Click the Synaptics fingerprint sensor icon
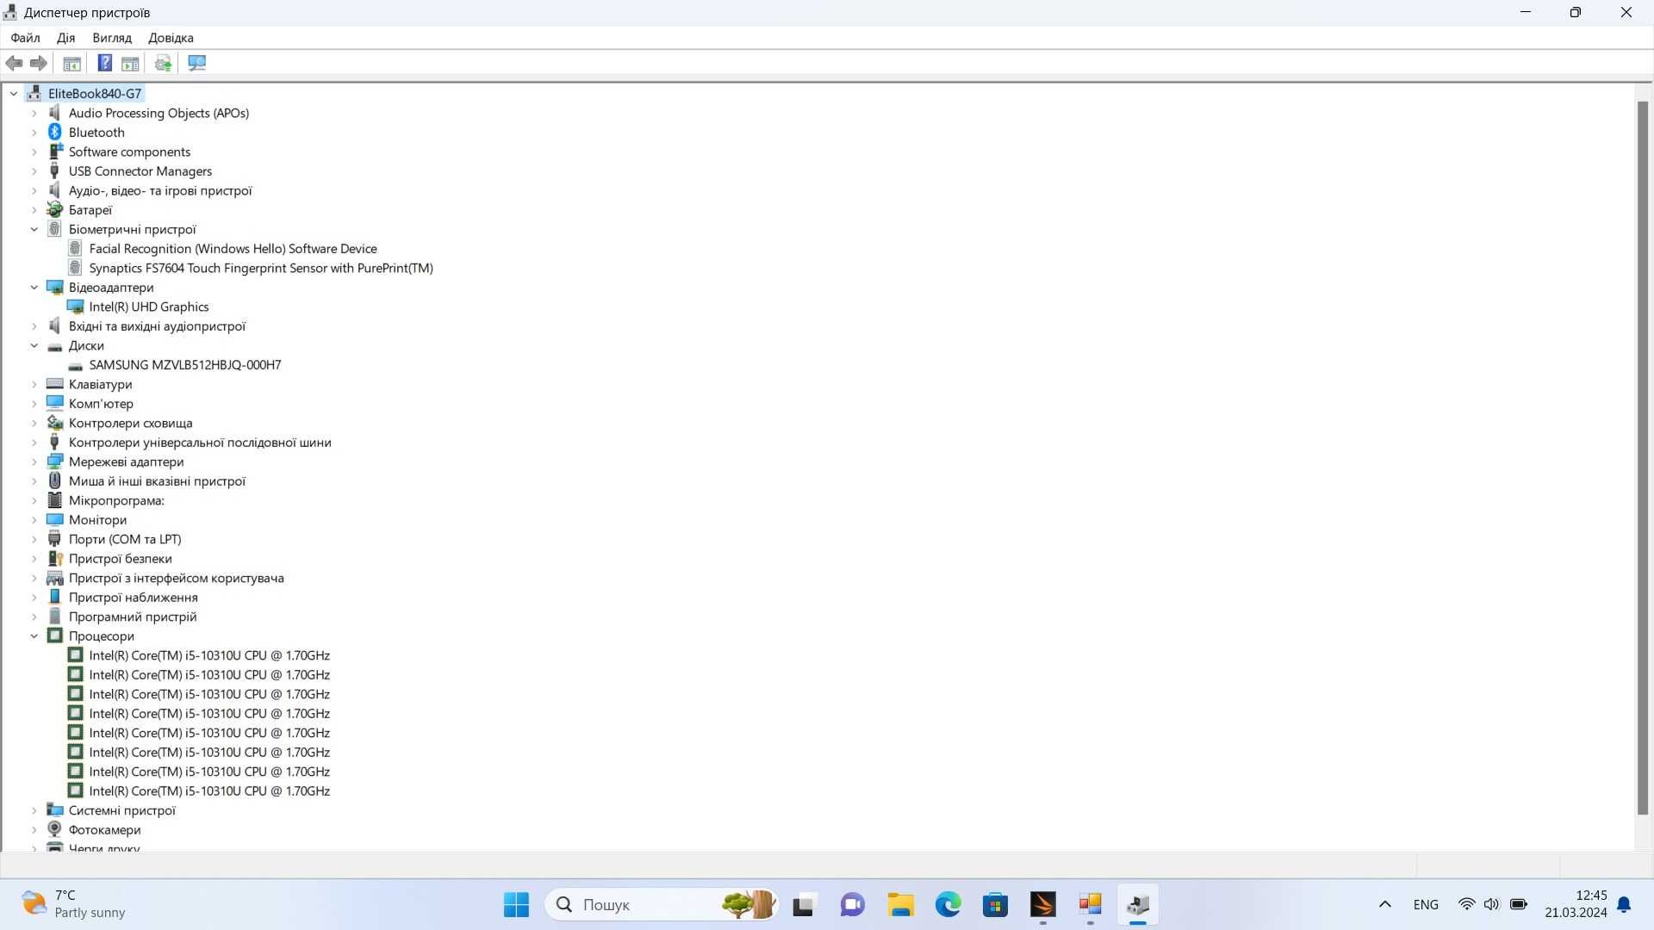This screenshot has height=930, width=1654. coord(75,268)
